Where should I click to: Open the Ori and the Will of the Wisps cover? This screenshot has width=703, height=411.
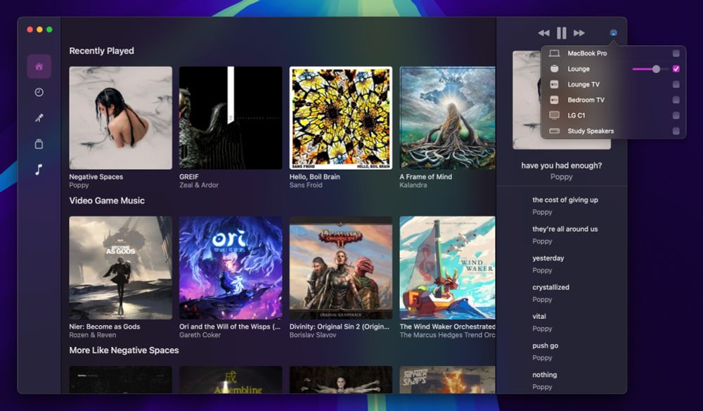pos(231,268)
